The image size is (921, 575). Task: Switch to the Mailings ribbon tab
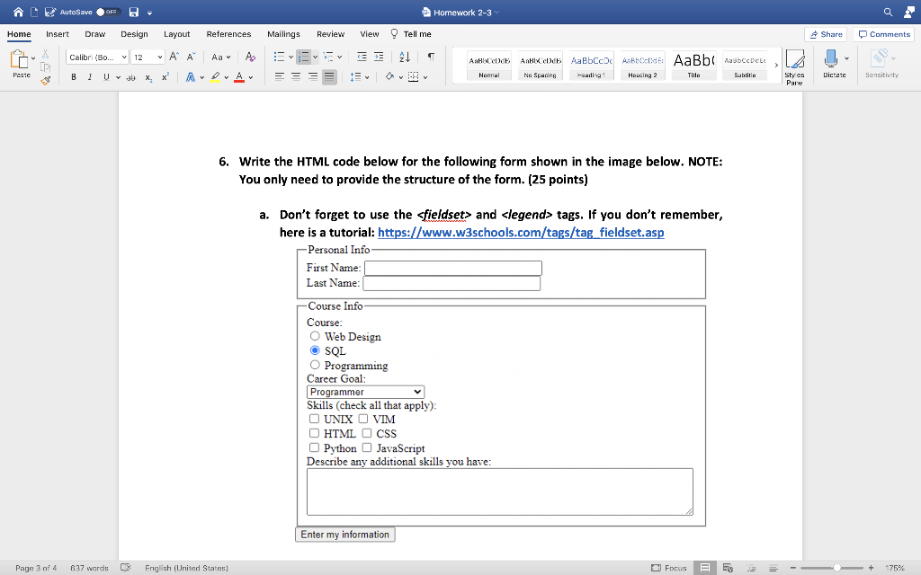[x=283, y=34]
